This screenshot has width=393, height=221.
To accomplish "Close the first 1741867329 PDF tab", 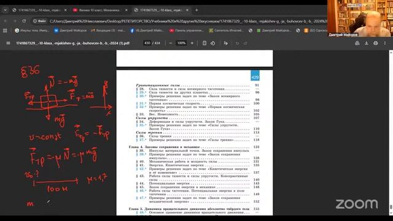I will coord(66,10).
